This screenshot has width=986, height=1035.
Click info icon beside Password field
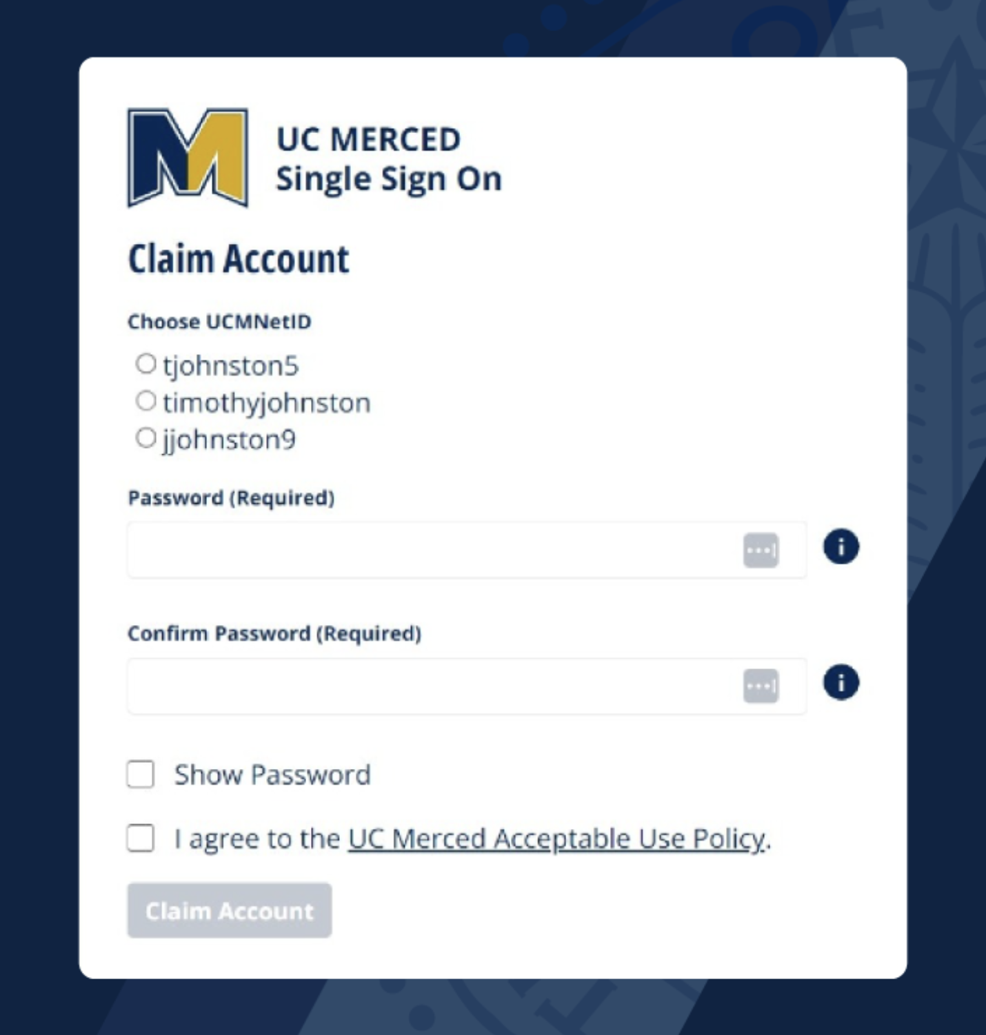point(841,547)
